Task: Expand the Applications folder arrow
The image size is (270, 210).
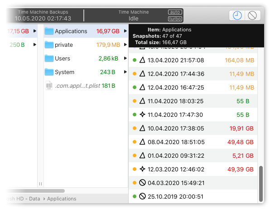Action: pos(125,31)
